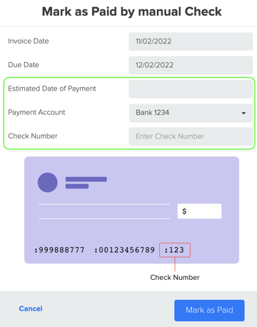This screenshot has height=327, width=257.
Task: Focus the Enter Check Number field
Action: coord(191,136)
